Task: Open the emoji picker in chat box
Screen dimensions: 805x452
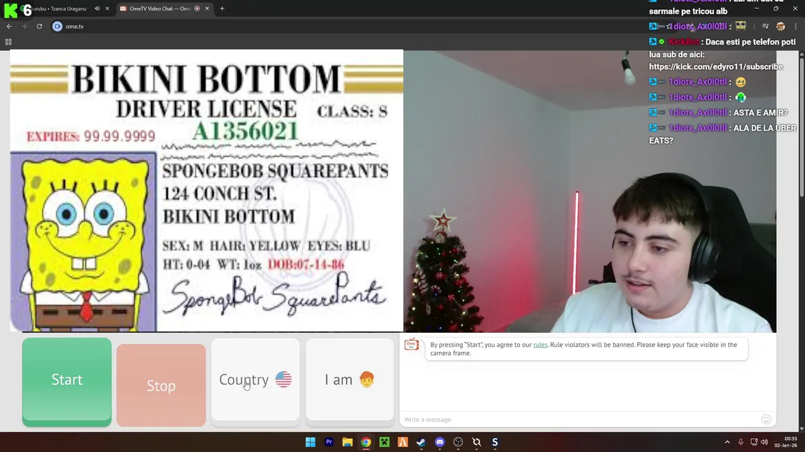Action: click(766, 419)
